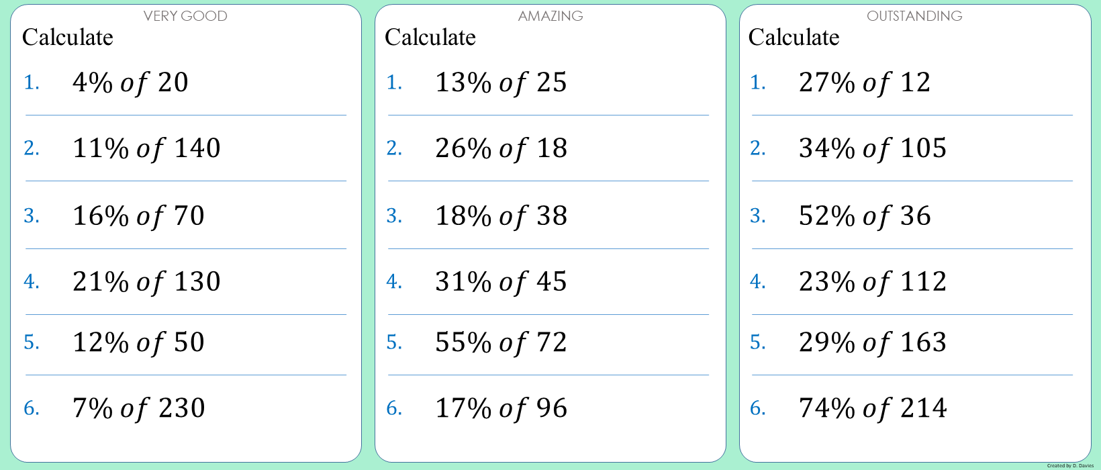Viewport: 1101px width, 470px height.
Task: Choose the '31% of 45' question
Action: tap(501, 282)
